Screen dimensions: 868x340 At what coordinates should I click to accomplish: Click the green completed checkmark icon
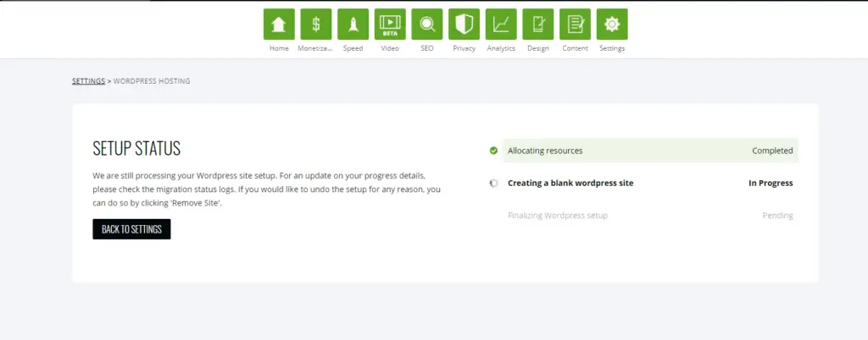(494, 151)
